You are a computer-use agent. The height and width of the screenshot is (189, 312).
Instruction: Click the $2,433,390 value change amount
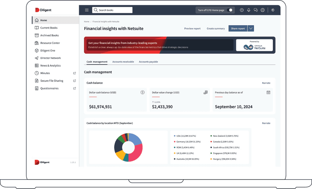(162, 107)
